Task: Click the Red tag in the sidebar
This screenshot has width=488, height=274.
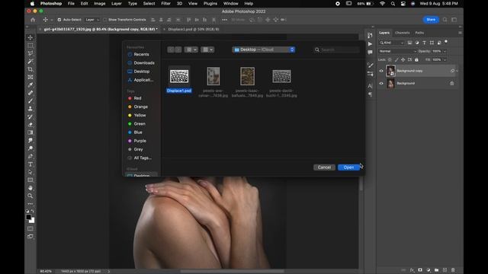Action: pyautogui.click(x=137, y=98)
